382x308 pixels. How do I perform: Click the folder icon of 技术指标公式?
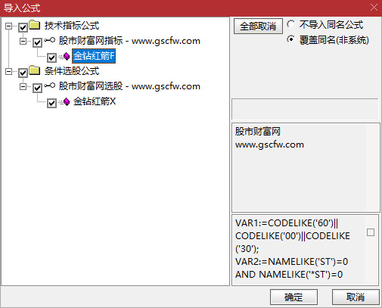point(35,25)
